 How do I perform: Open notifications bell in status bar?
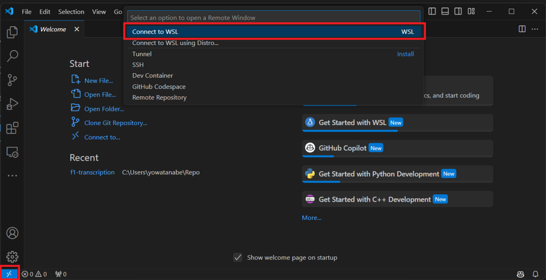click(536, 274)
